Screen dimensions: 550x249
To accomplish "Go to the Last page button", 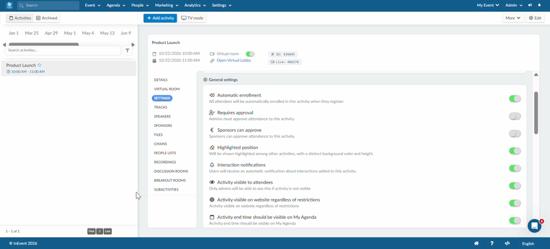I will (108, 231).
